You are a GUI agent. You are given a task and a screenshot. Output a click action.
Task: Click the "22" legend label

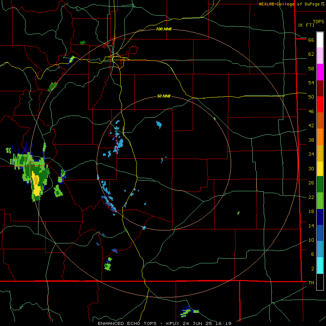click(311, 197)
